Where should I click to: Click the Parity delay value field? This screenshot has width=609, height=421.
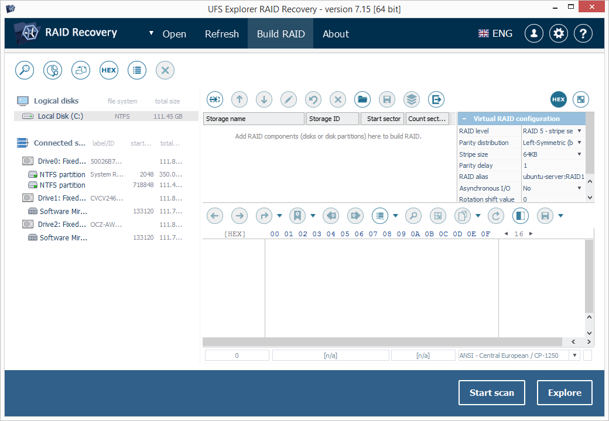coord(553,165)
